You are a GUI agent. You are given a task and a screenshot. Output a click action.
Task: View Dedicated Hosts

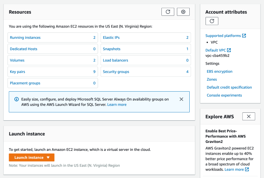pyautogui.click(x=23, y=49)
